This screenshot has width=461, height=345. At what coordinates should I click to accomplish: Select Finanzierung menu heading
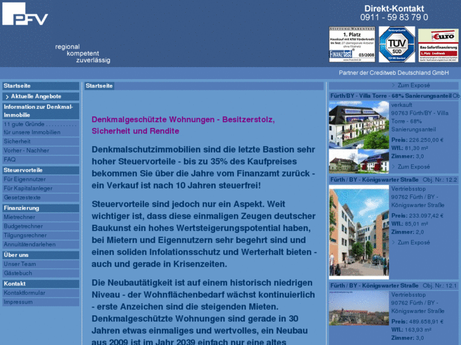point(41,208)
